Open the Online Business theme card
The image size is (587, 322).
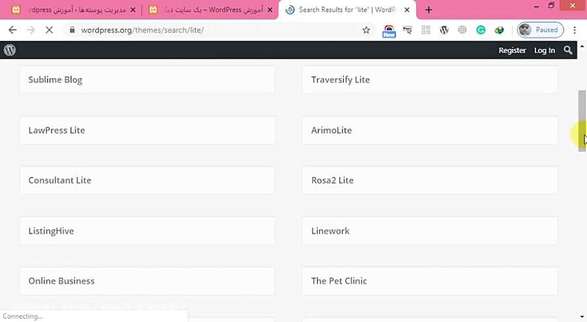tap(147, 281)
